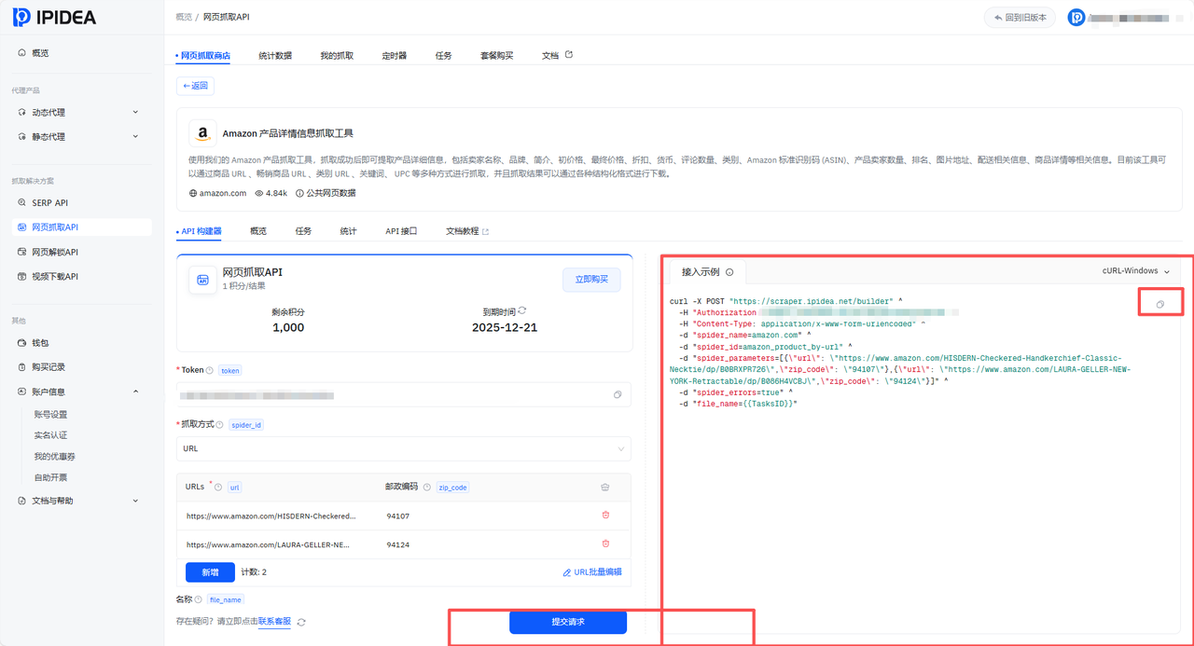Click refresh icon beside 联系客服
Viewport: 1194px width, 646px height.
(301, 622)
